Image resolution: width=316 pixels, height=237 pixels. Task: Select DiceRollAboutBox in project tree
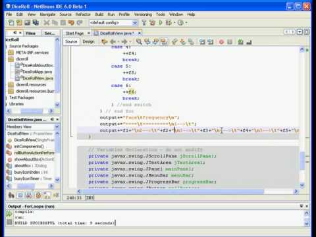[38, 65]
